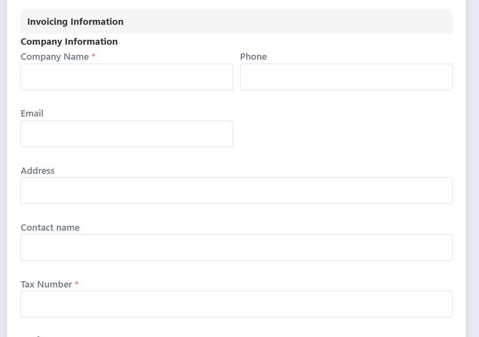Click the Tax Number label
The width and height of the screenshot is (479, 337).
pyautogui.click(x=46, y=284)
